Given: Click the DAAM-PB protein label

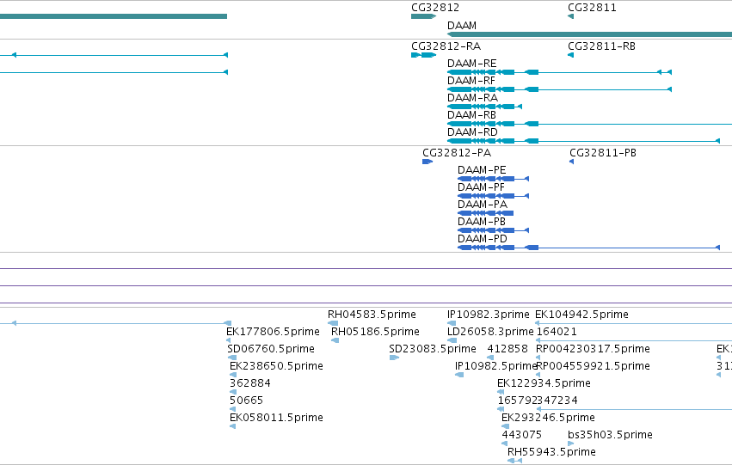Looking at the screenshot, I should [x=482, y=222].
